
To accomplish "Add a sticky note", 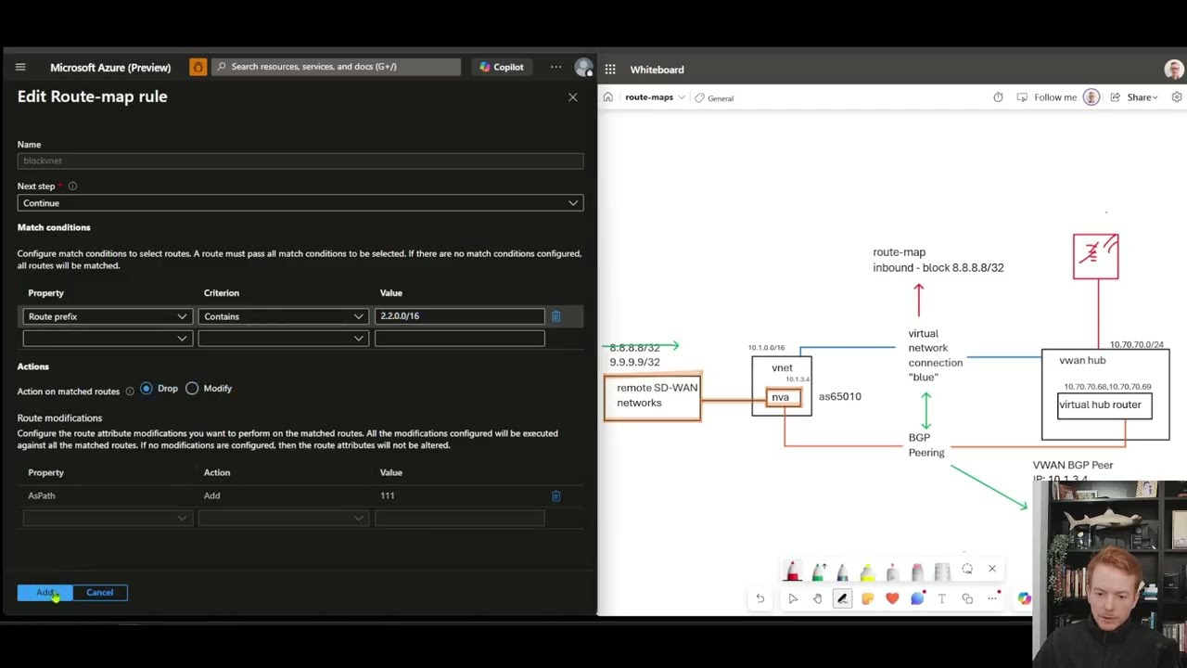I will (x=867, y=598).
